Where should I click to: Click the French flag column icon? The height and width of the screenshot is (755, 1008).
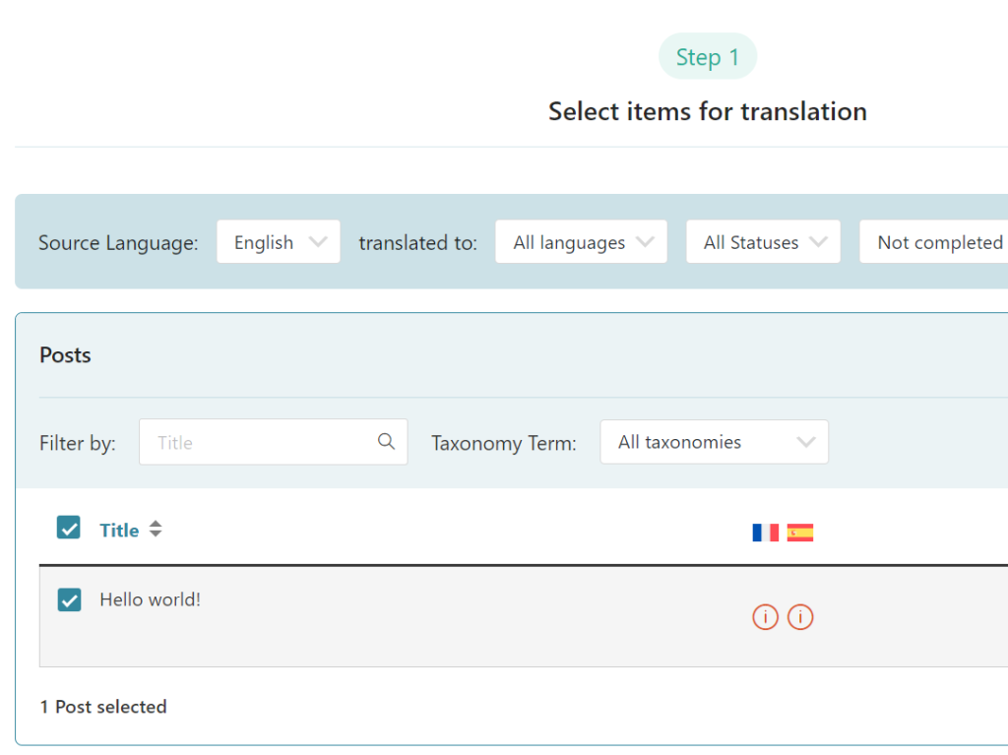765,533
